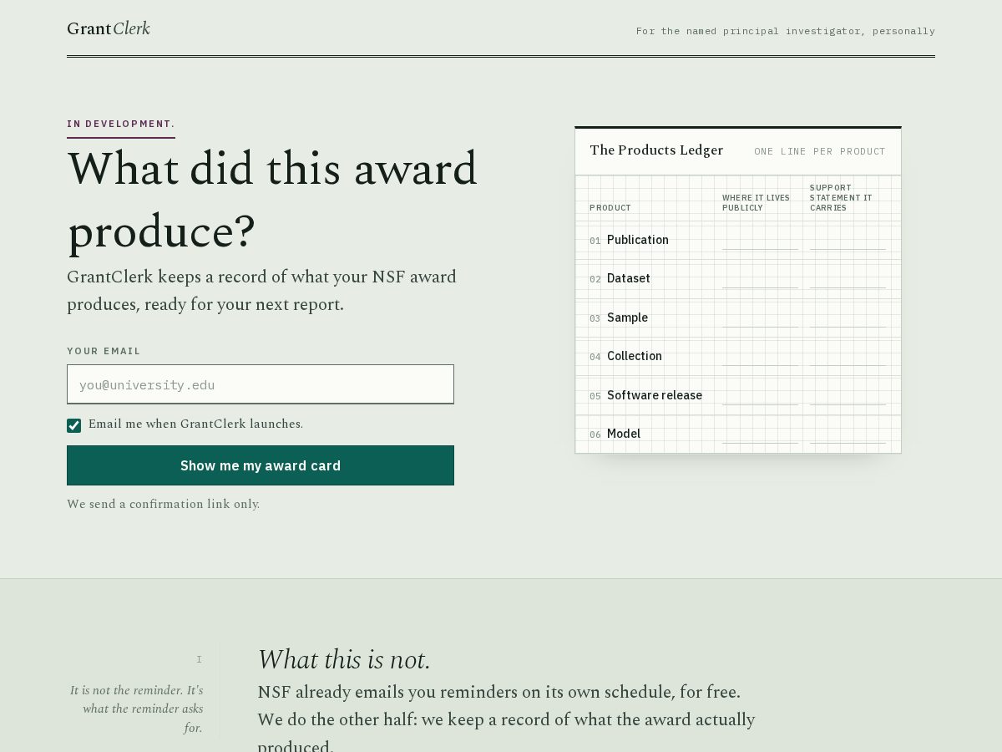Select the Dataset row in ledger
This screenshot has height=752, width=1002.
(x=737, y=278)
